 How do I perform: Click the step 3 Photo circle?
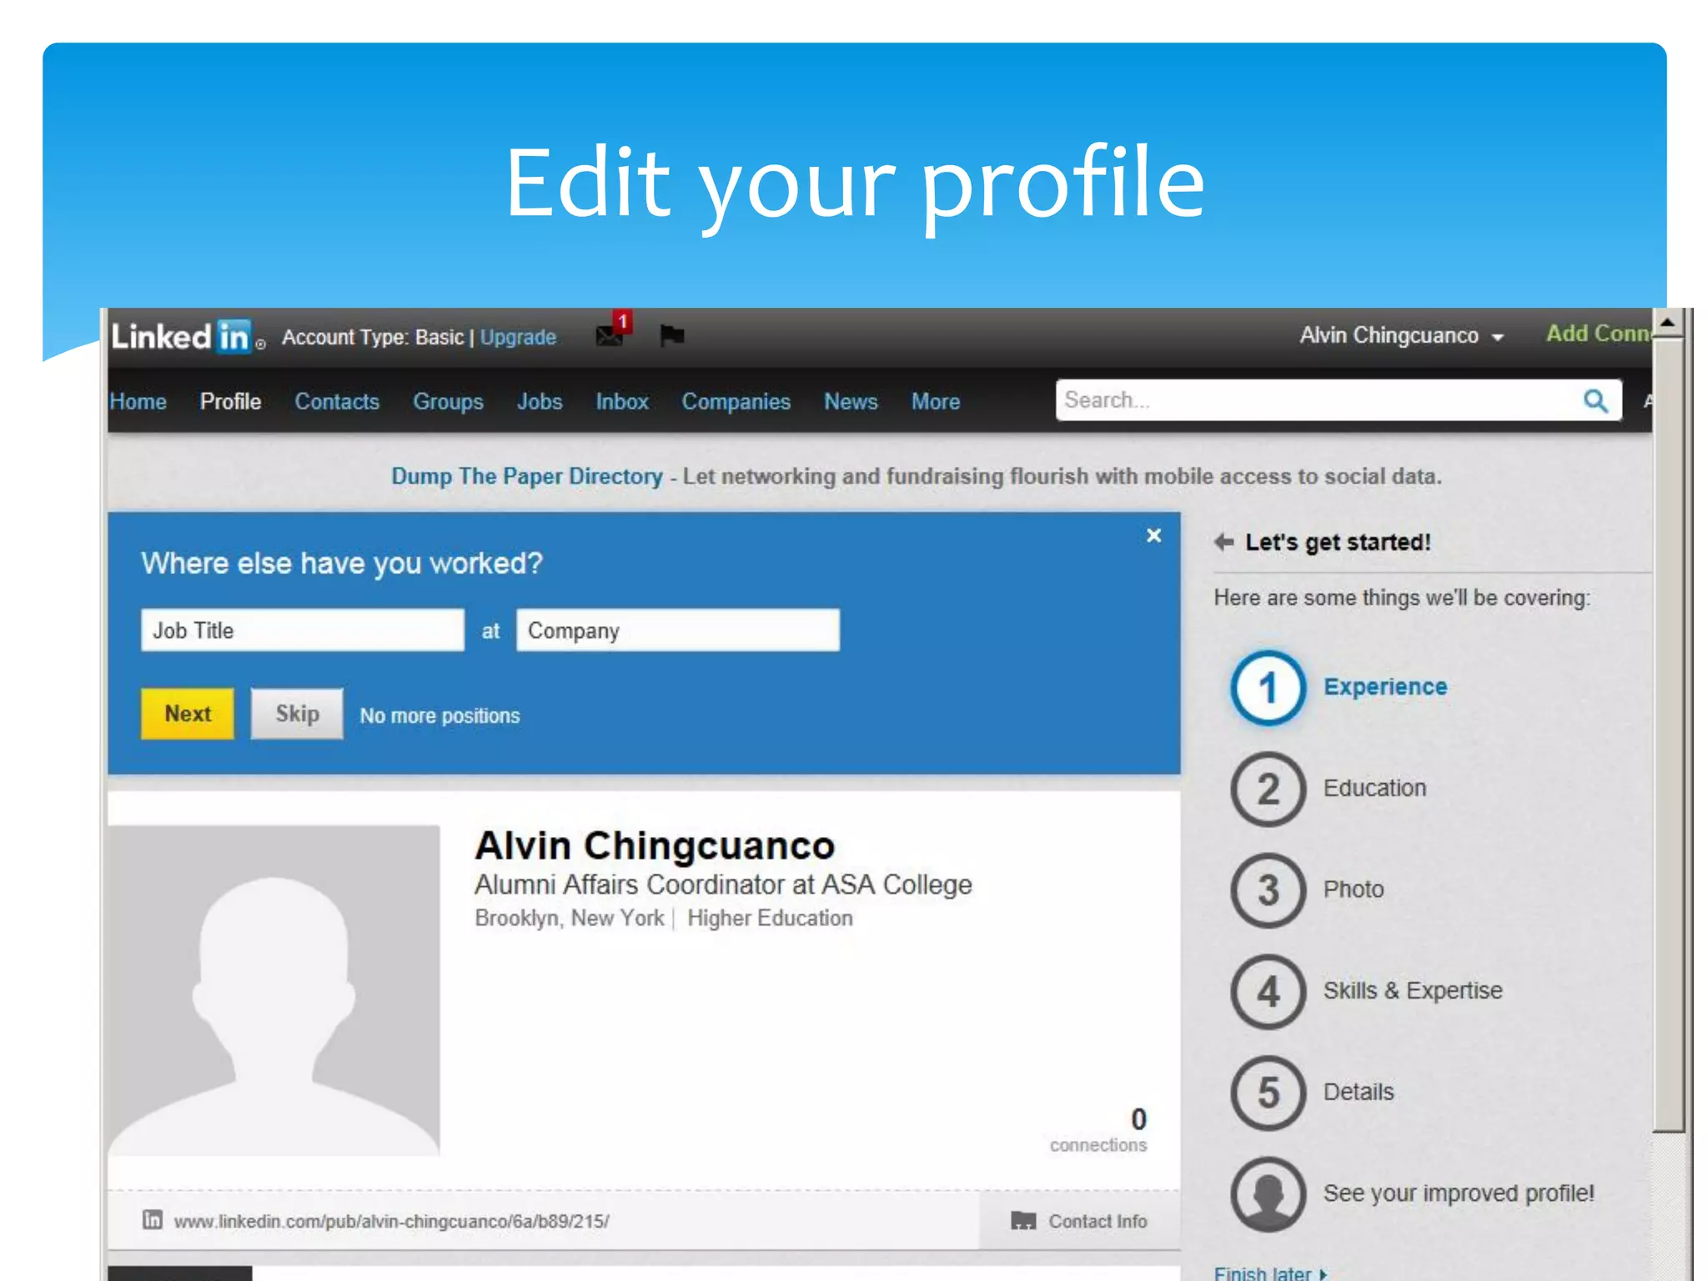click(x=1268, y=890)
